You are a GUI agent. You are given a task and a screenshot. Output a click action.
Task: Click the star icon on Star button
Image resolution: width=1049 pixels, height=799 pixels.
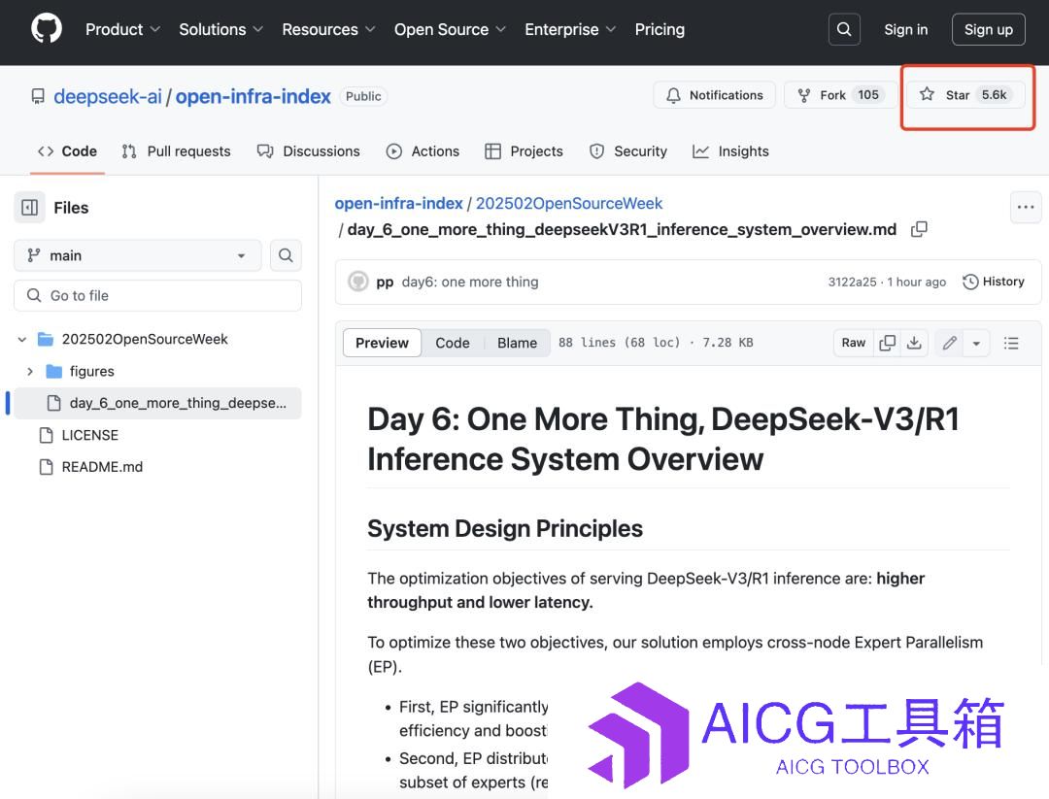pyautogui.click(x=927, y=94)
